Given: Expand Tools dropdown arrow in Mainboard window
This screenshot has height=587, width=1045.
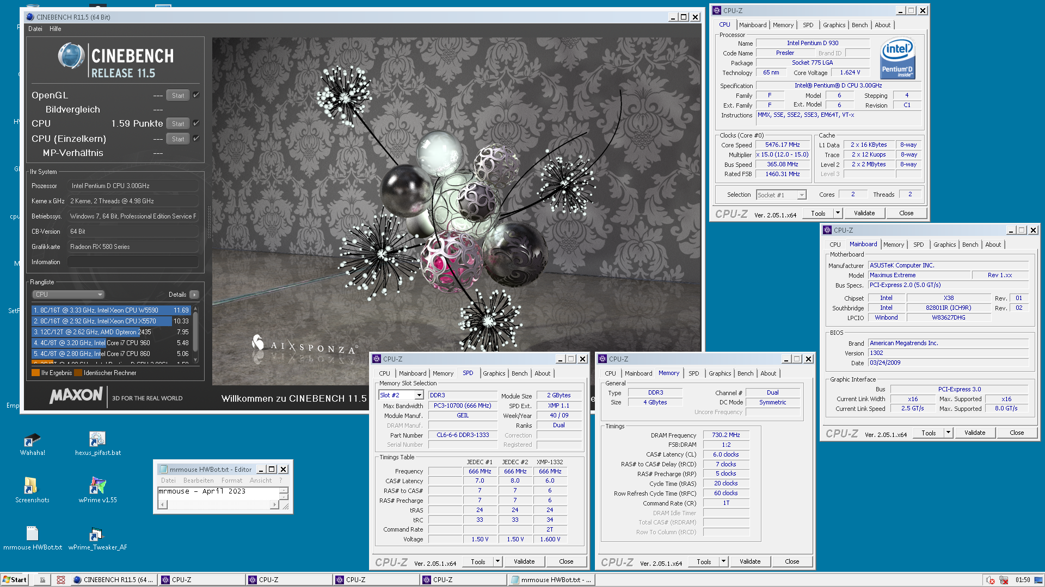Looking at the screenshot, I should 948,433.
